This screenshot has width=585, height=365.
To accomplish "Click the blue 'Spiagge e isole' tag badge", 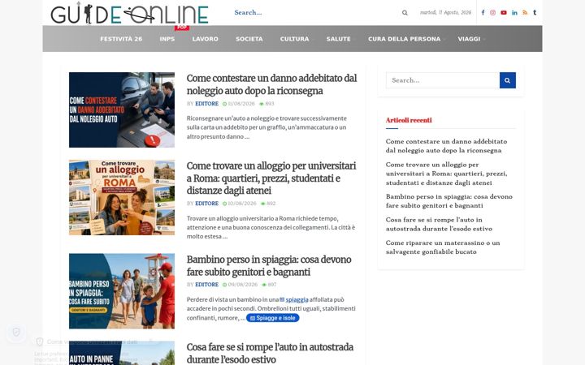I will coord(273,318).
